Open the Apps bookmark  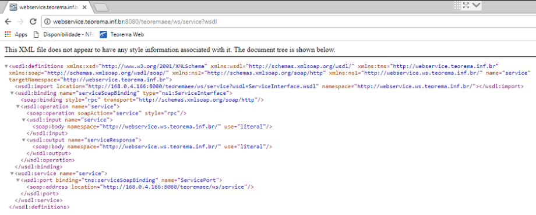pyautogui.click(x=16, y=34)
